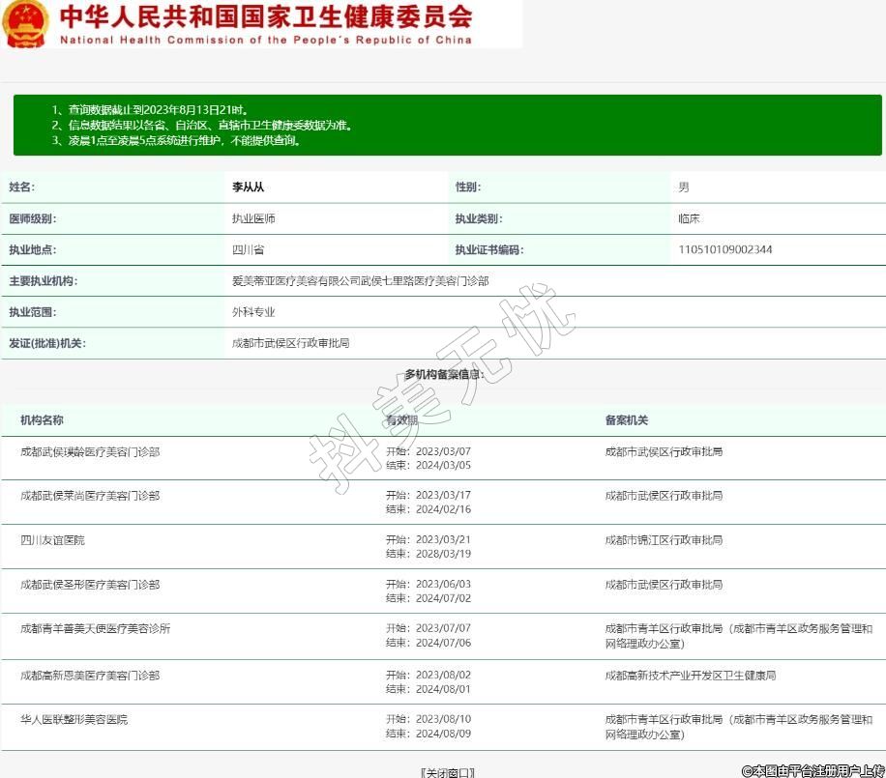Viewport: 886px width, 778px height.
Task: Select the 成都武侯璞龄医疗美容门诊部 row
Action: [90, 451]
